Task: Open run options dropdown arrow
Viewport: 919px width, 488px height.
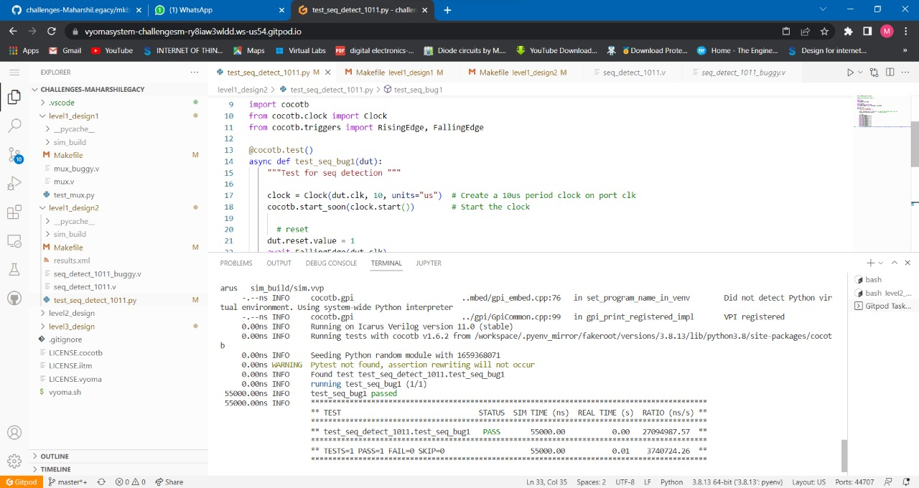Action: tap(860, 72)
